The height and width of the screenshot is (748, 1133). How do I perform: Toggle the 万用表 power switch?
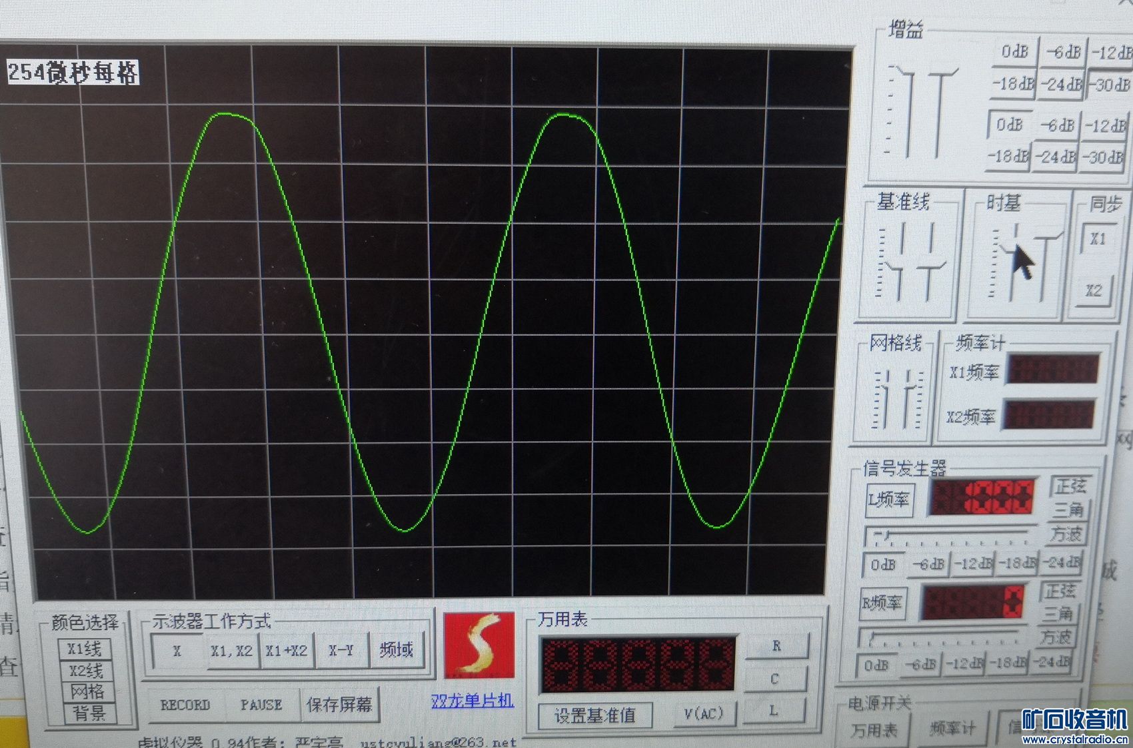point(874,730)
